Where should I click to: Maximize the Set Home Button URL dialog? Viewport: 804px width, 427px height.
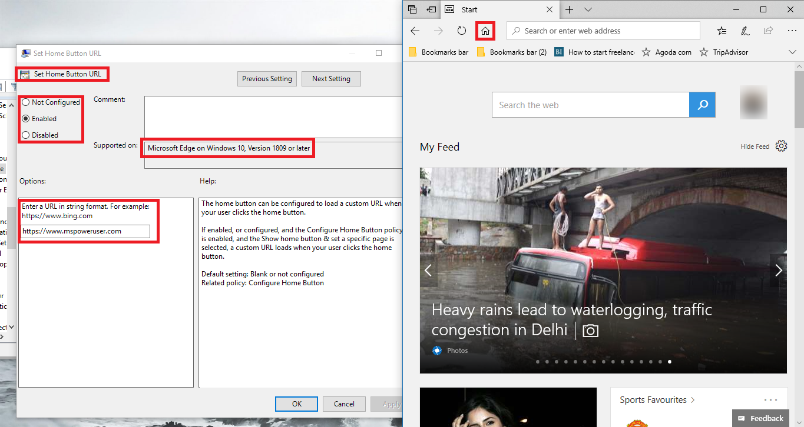pyautogui.click(x=379, y=53)
